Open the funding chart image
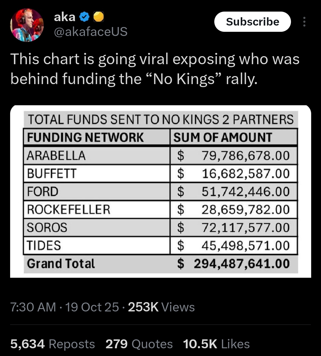The image size is (321, 356). [x=160, y=191]
